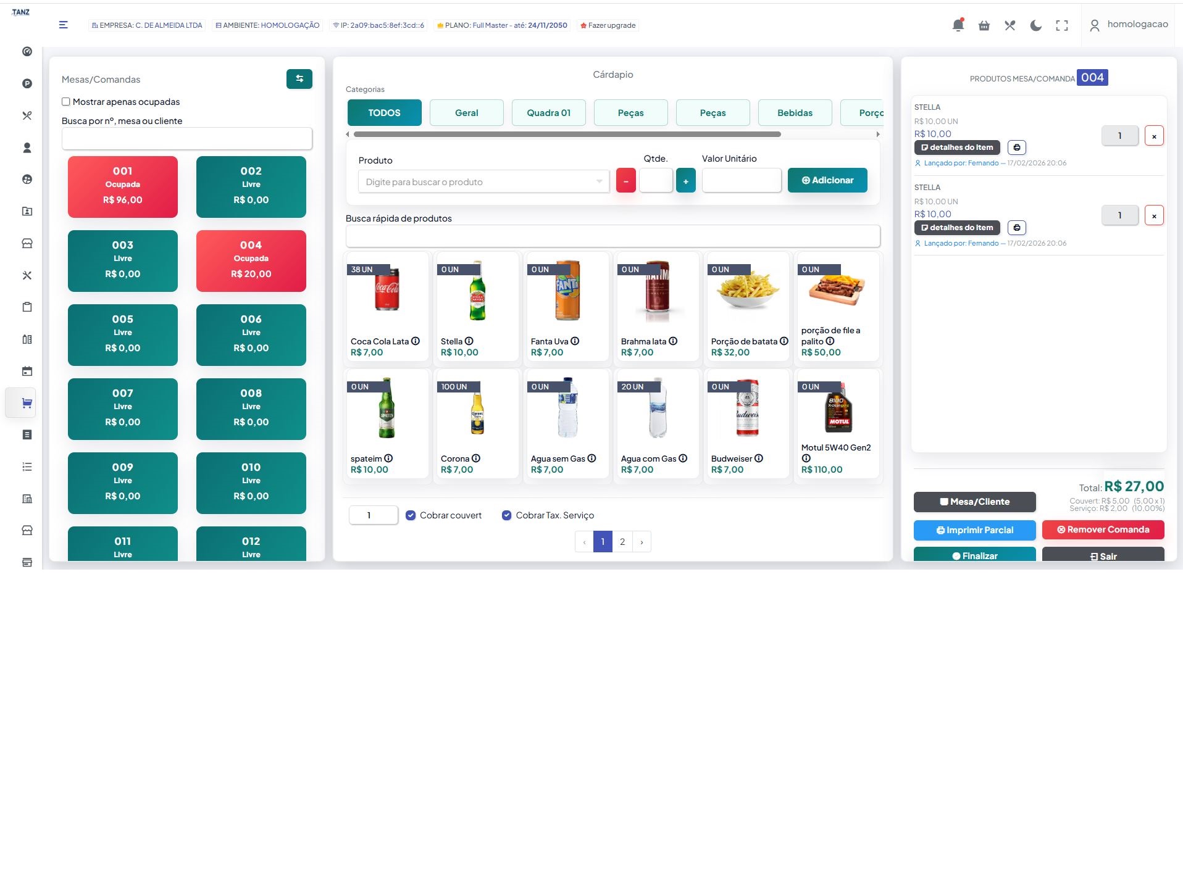Viewport: 1183px width, 880px height.
Task: Go to next page of products
Action: pyautogui.click(x=642, y=542)
